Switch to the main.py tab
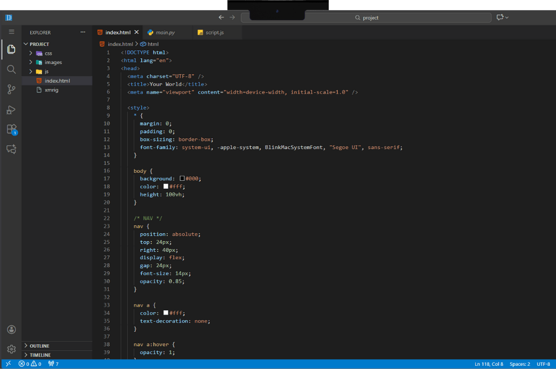556x369 pixels. (x=165, y=32)
